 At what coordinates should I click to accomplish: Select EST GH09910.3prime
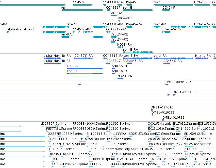tap(91, 162)
